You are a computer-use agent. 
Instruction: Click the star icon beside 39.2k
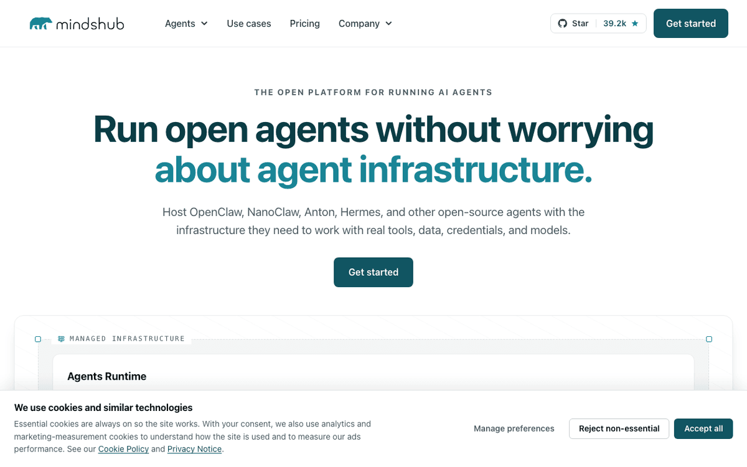click(x=635, y=24)
